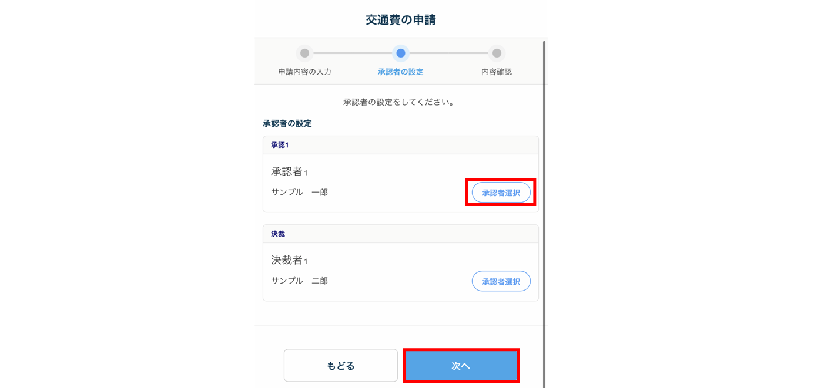
Task: Click the instruction text 承認者の設定をしてください
Action: point(399,102)
